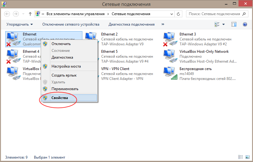Image resolution: width=253 pixels, height=162 pixels.
Task: Open the help question mark icon
Action: (x=245, y=24)
